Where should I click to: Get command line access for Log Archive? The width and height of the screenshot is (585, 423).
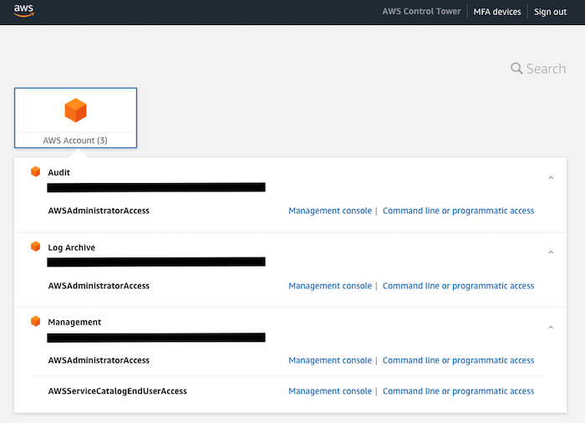click(458, 286)
